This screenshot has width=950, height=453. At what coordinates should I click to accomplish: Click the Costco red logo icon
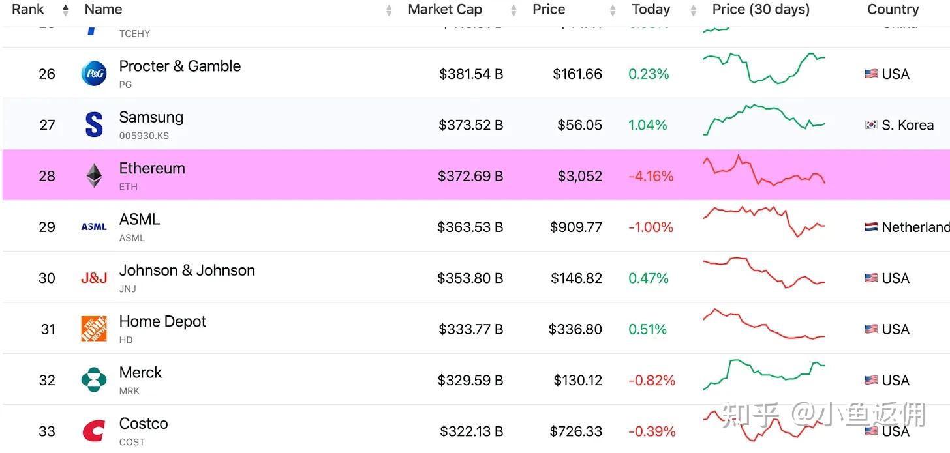[x=94, y=431]
